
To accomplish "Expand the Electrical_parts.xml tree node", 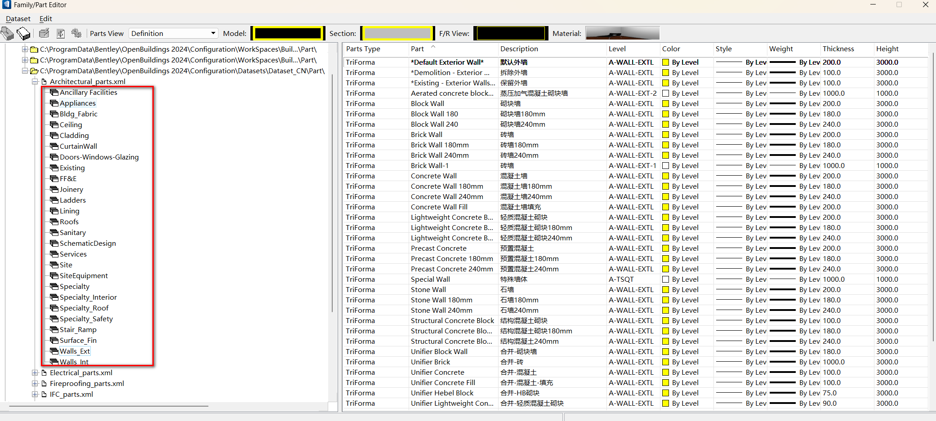I will 35,372.
